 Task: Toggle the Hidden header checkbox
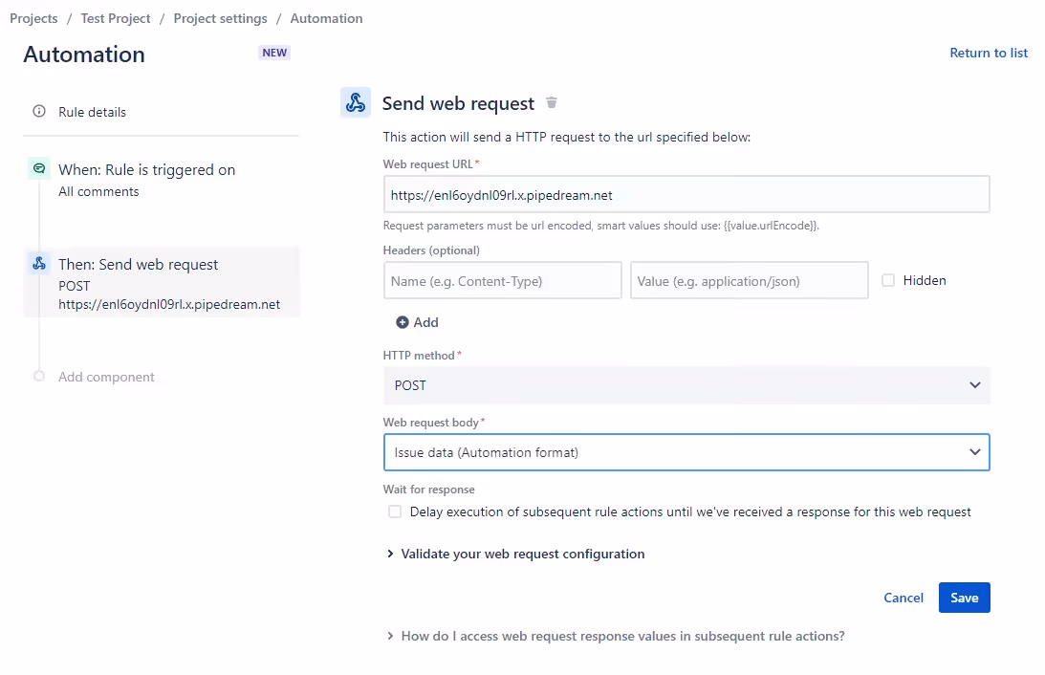point(887,280)
